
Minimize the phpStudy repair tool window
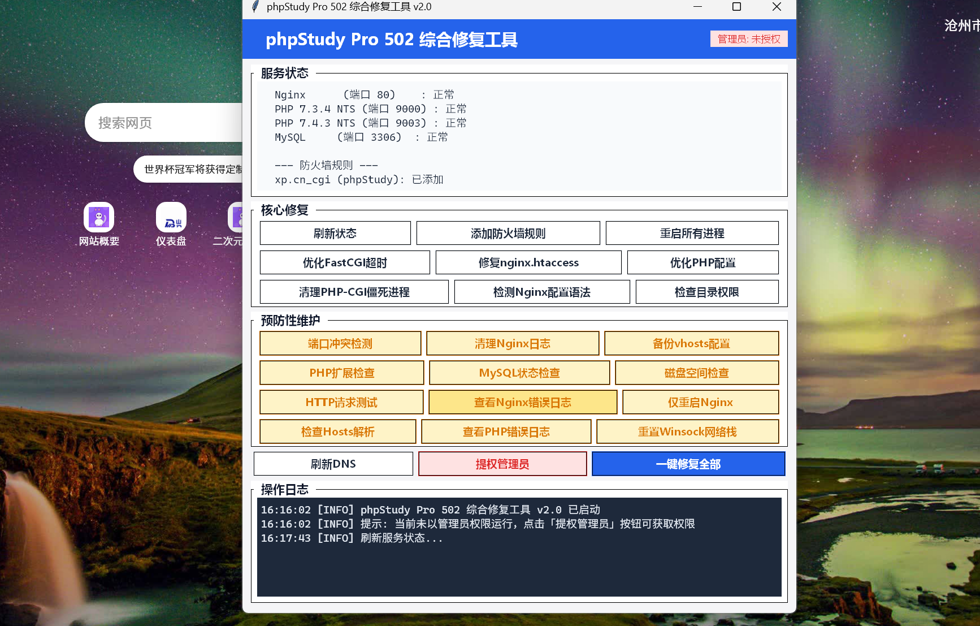tap(697, 7)
